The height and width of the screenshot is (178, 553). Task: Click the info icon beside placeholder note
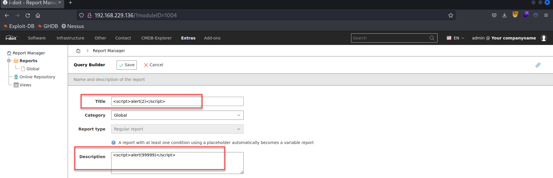click(113, 143)
